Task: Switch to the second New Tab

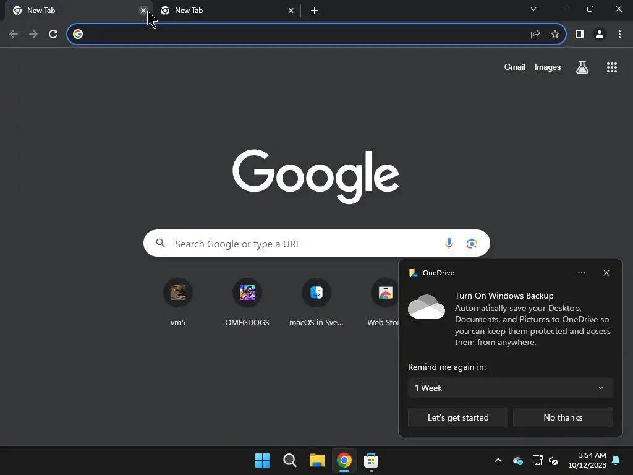Action: (x=226, y=11)
